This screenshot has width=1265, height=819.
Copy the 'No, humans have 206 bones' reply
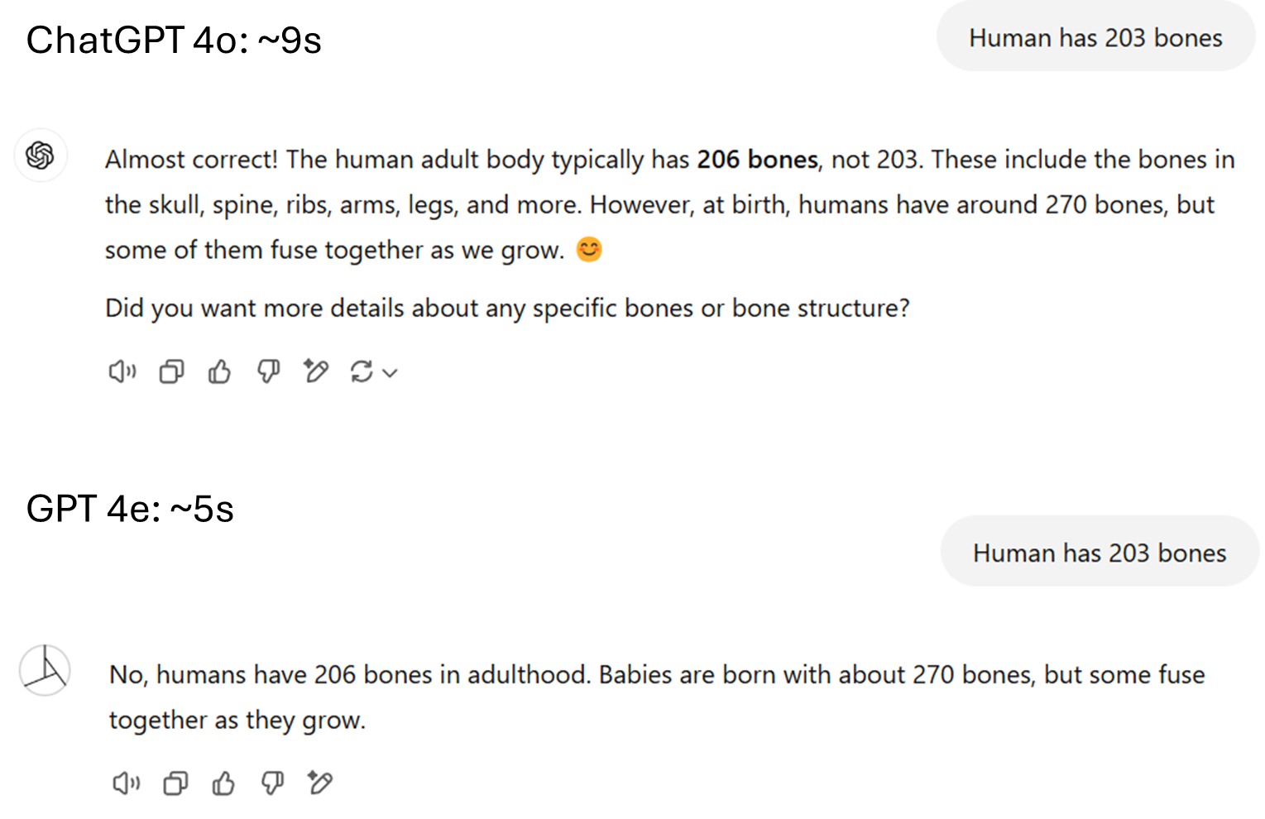pyautogui.click(x=175, y=783)
